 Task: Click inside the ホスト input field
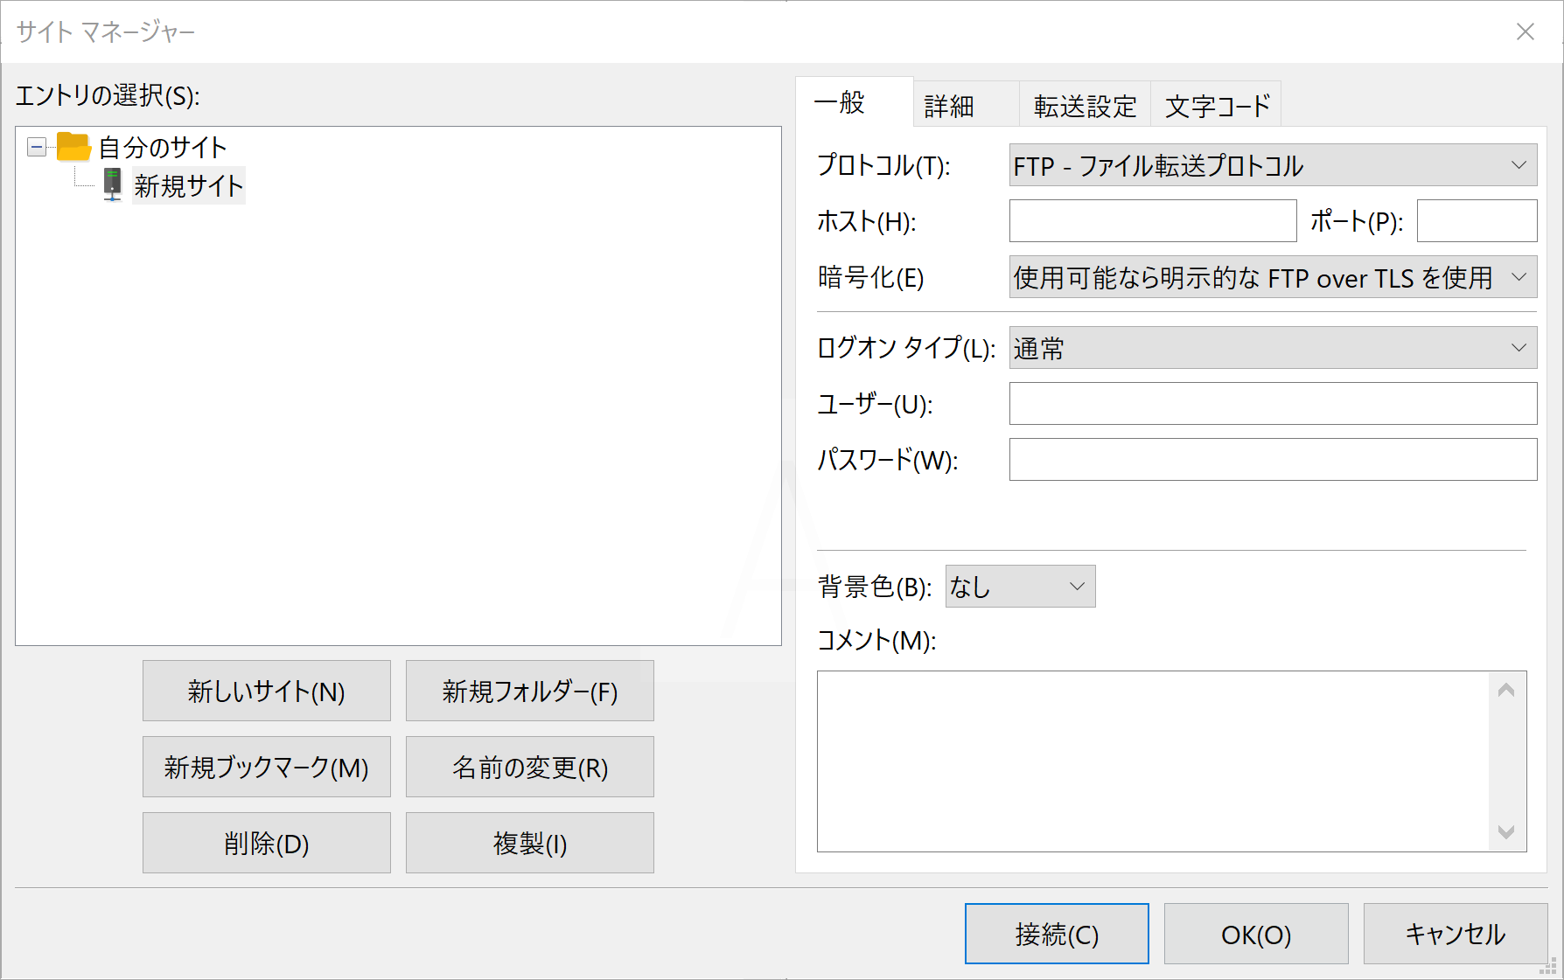[x=1152, y=221]
